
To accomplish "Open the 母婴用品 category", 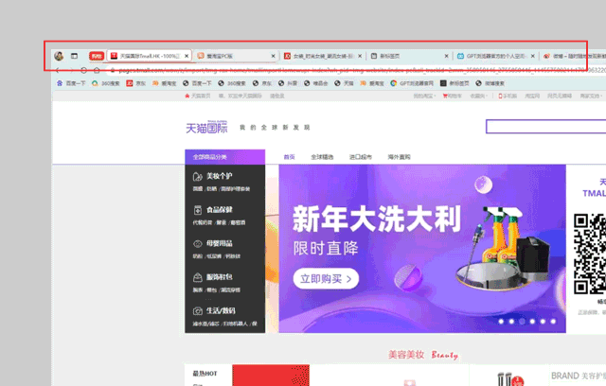I will pos(219,243).
